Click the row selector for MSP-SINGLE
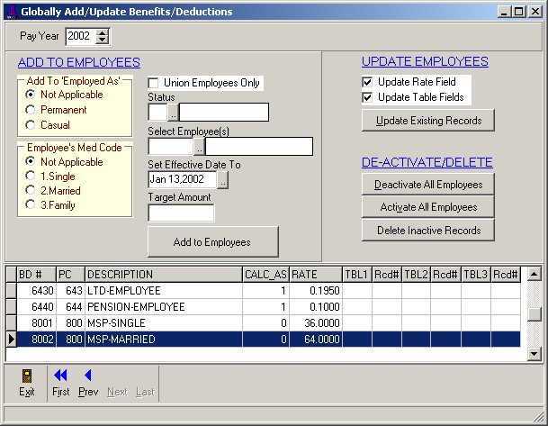This screenshot has height=426, width=548. coord(12,322)
